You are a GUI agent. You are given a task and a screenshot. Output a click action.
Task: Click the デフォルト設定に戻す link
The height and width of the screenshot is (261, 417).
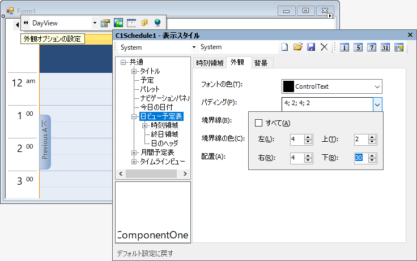pyautogui.click(x=145, y=253)
